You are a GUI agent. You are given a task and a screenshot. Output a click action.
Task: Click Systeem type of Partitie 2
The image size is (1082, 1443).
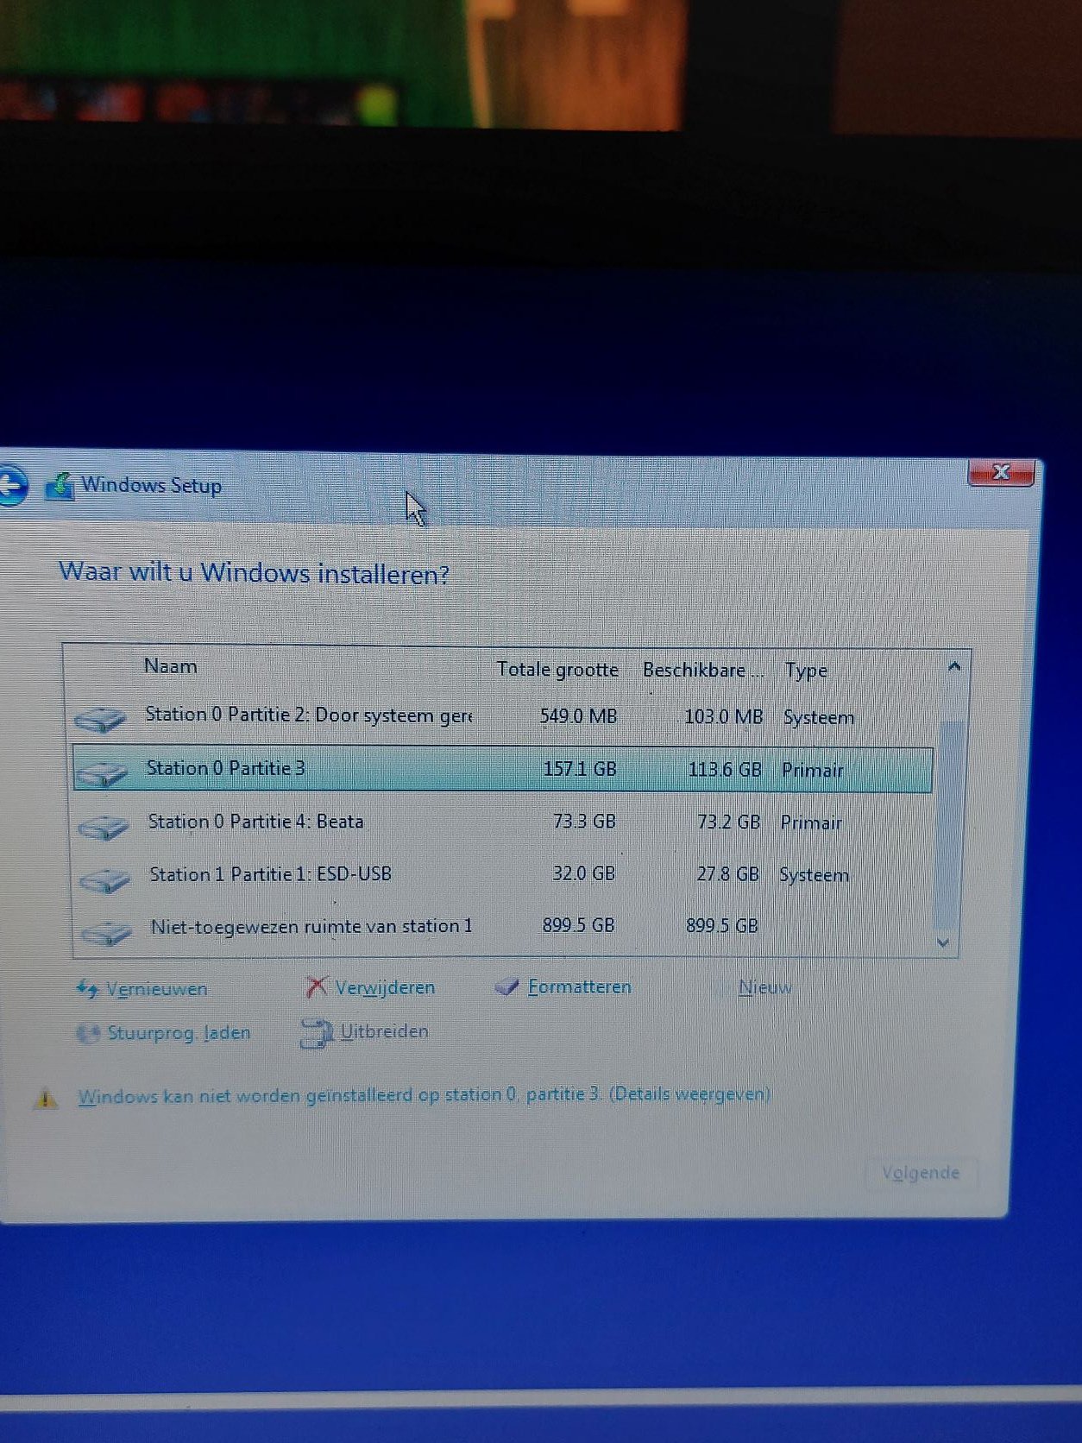pyautogui.click(x=819, y=718)
